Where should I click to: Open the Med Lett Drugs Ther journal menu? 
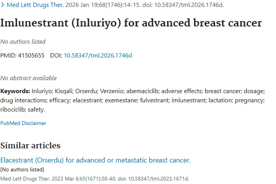pos(35,5)
